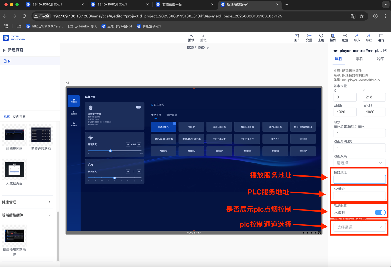Image resolution: width=391 pixels, height=267 pixels.
Task: Open the 变量 variables tool
Action: pyautogui.click(x=309, y=38)
